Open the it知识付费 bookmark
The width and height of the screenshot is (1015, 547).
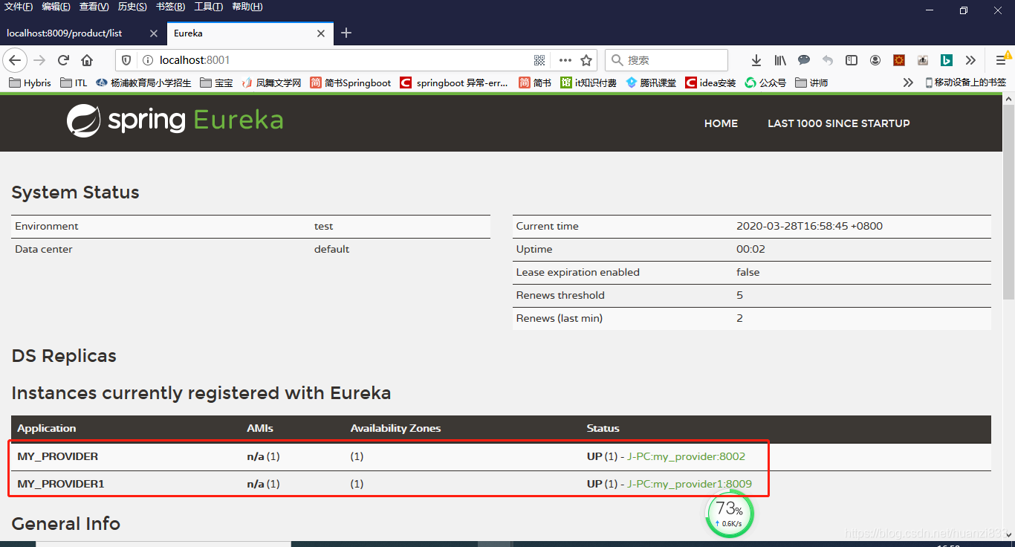[588, 82]
